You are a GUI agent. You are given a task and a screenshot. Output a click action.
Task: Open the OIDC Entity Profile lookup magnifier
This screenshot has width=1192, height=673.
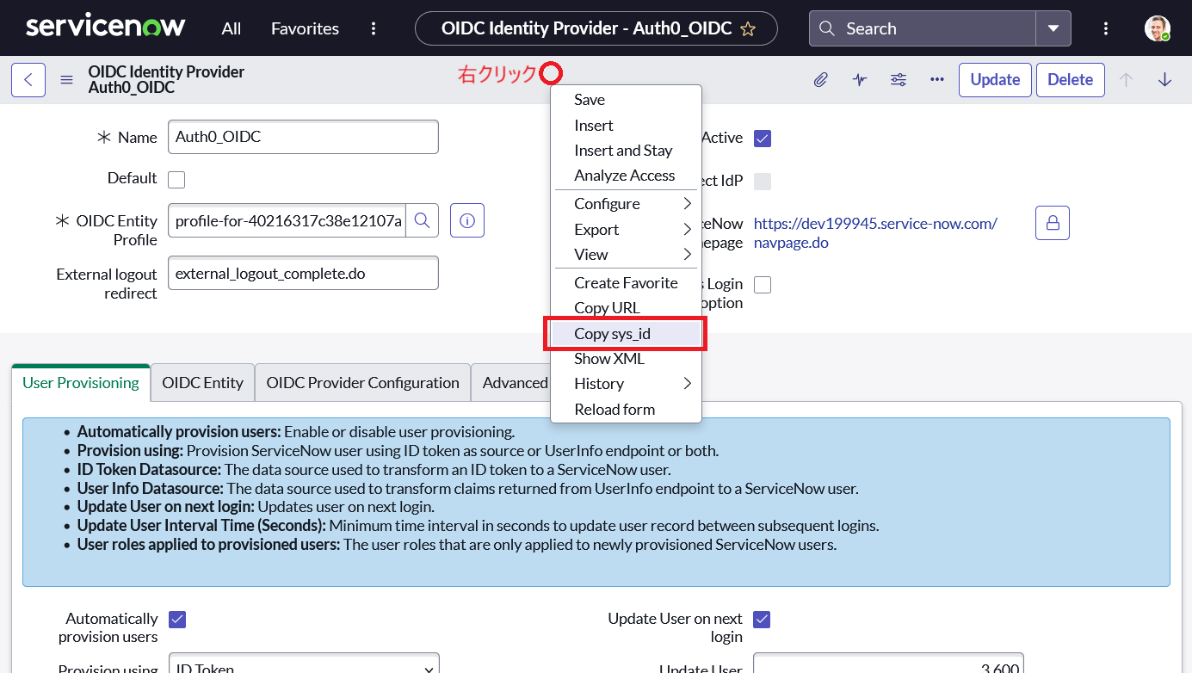pos(422,220)
